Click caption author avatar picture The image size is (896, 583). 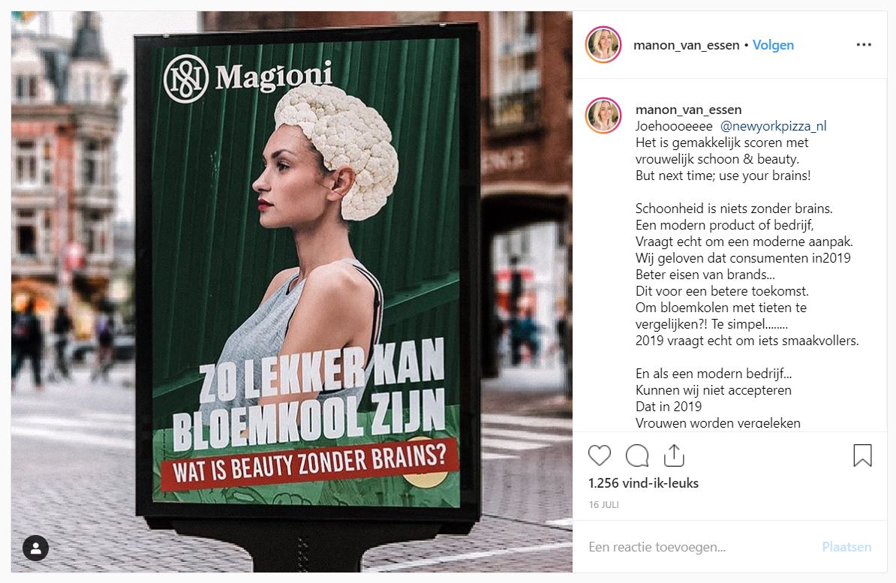(x=603, y=115)
